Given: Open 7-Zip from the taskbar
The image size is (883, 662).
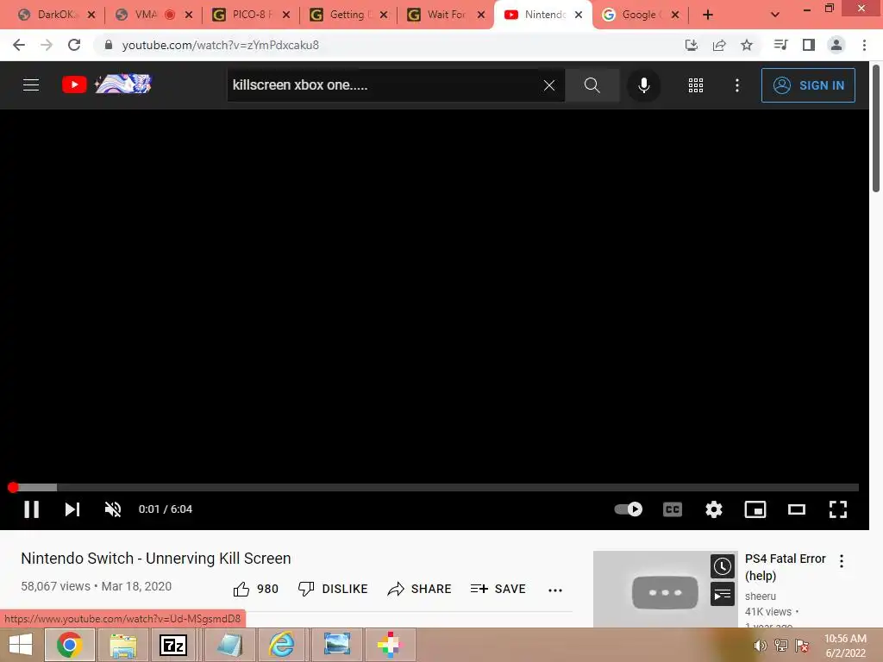Looking at the screenshot, I should click(x=172, y=645).
